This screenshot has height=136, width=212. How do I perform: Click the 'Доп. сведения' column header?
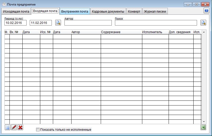(x=181, y=32)
